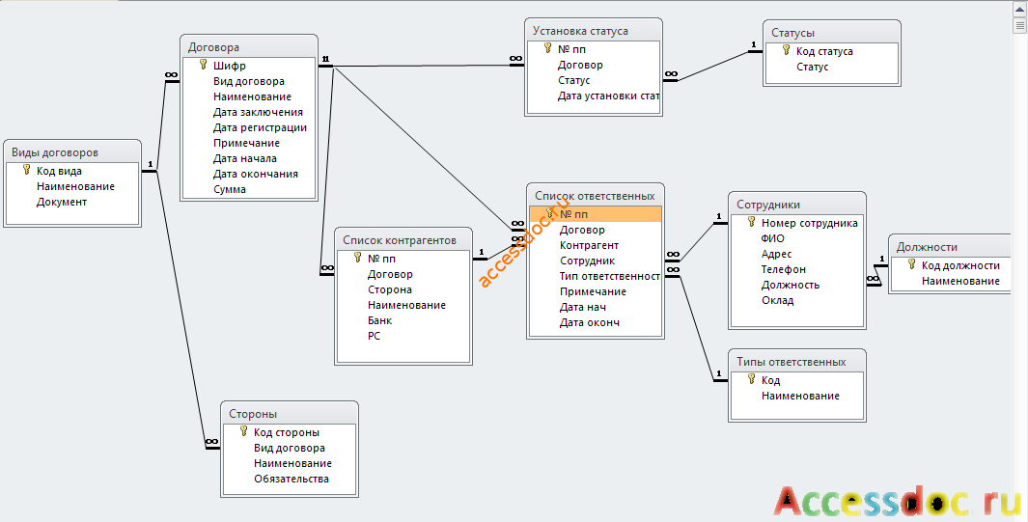
Task: Select the highlighted № пп field in Список ответственных
Action: tap(595, 214)
